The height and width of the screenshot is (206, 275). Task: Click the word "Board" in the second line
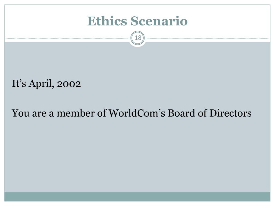tap(182, 113)
